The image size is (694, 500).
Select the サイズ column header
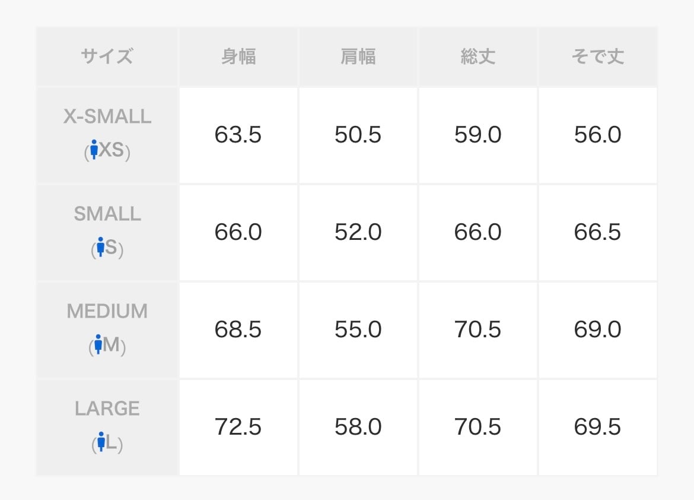point(107,57)
